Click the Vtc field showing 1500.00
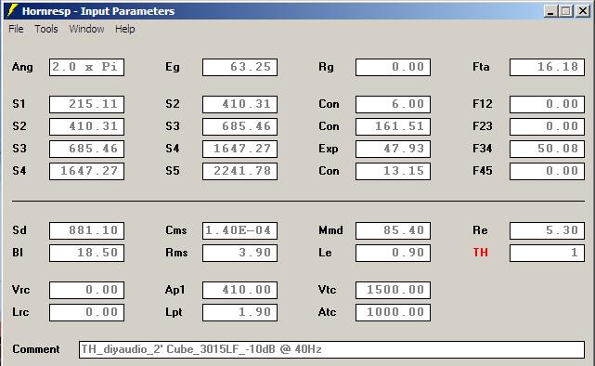The width and height of the screenshot is (595, 366). pyautogui.click(x=393, y=290)
